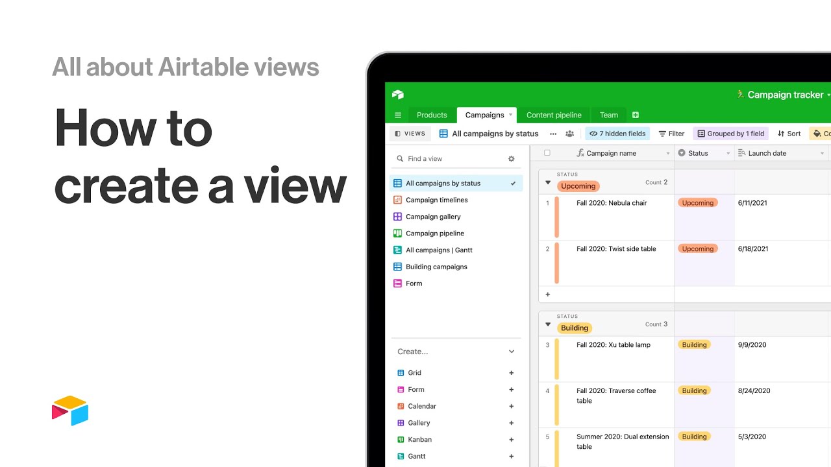Collapse the Building status group
831x467 pixels.
point(548,324)
